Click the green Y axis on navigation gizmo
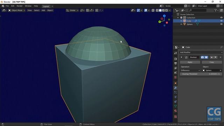Screen dimensions: 224x126 click(x=160, y=22)
